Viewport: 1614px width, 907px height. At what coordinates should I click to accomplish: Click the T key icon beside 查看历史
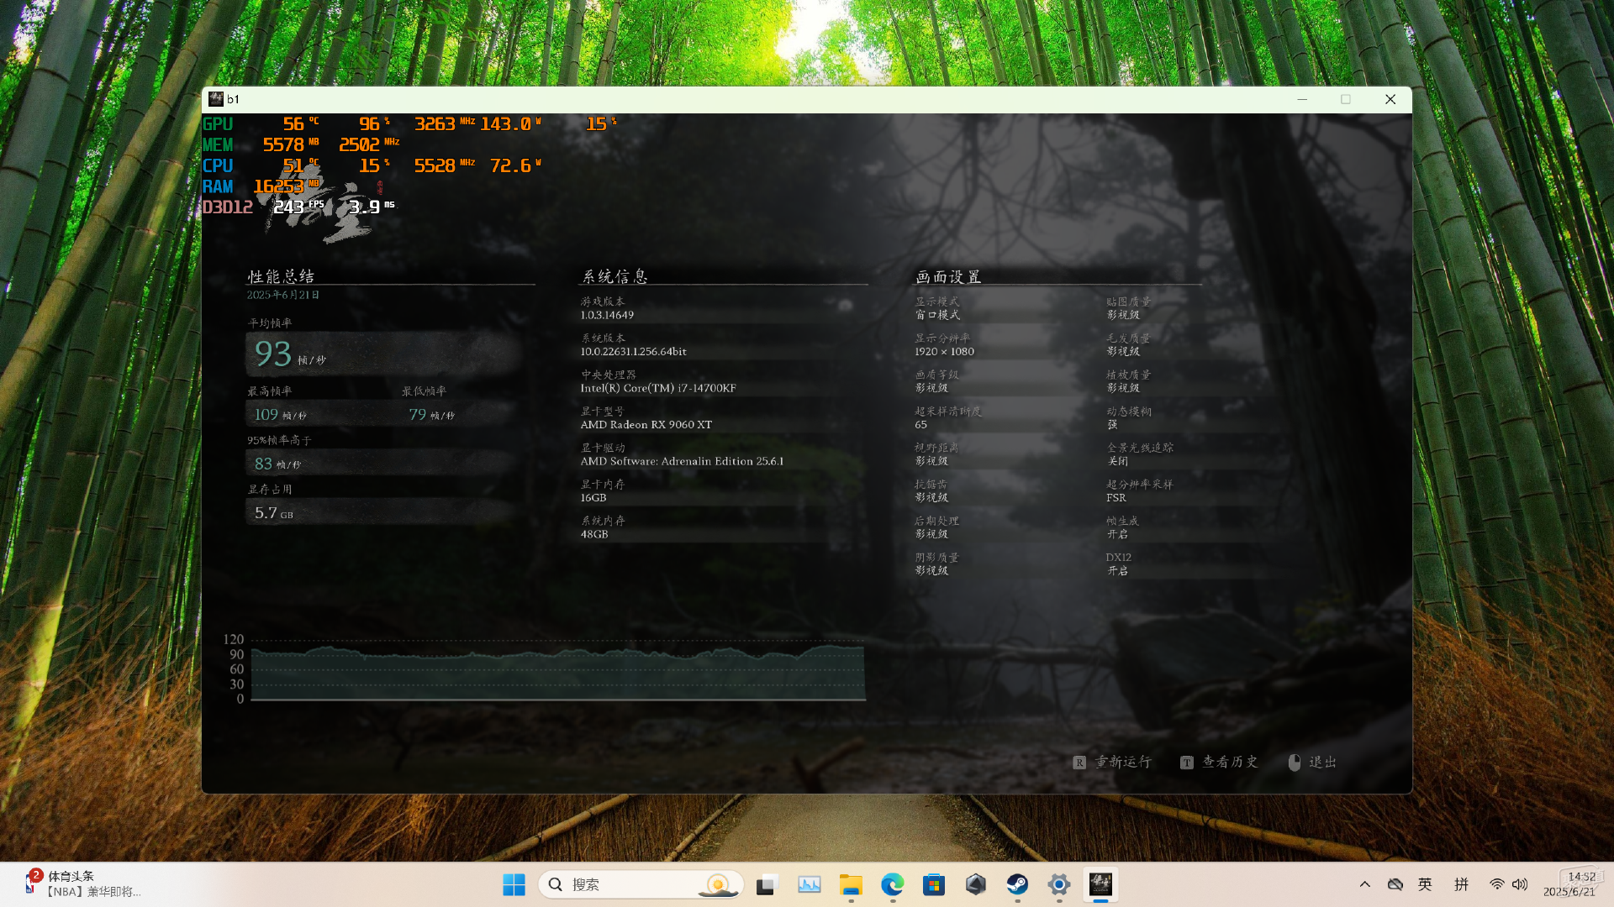[1186, 763]
